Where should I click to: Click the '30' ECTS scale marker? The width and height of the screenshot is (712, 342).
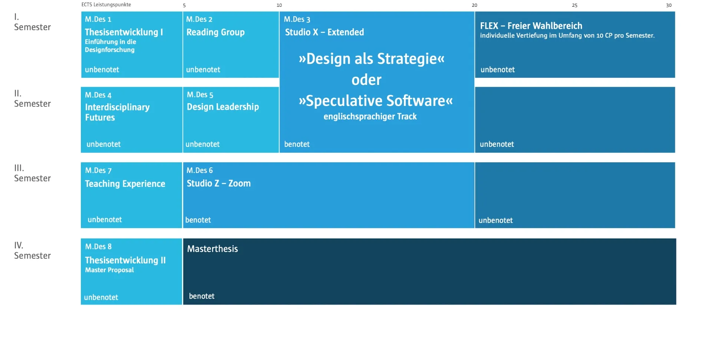click(669, 5)
